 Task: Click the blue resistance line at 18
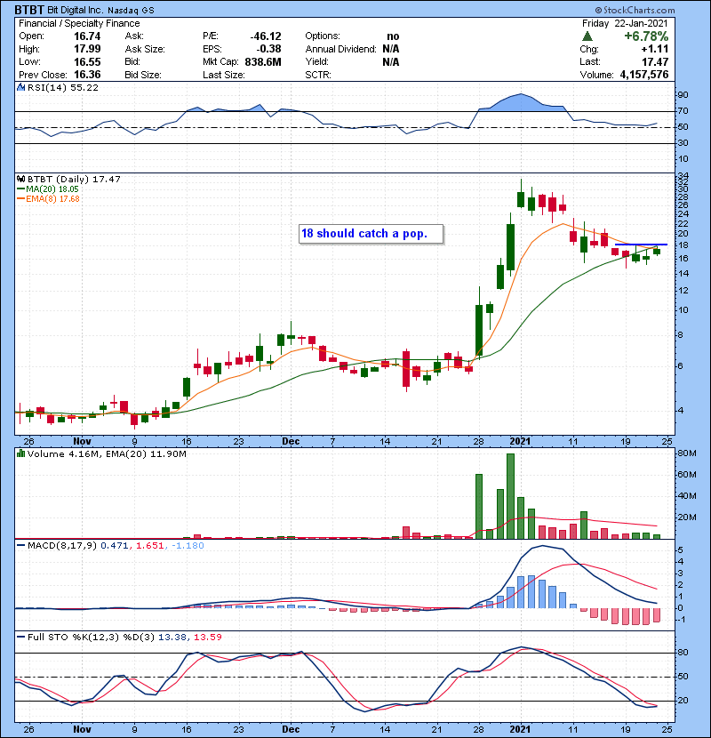coord(641,245)
